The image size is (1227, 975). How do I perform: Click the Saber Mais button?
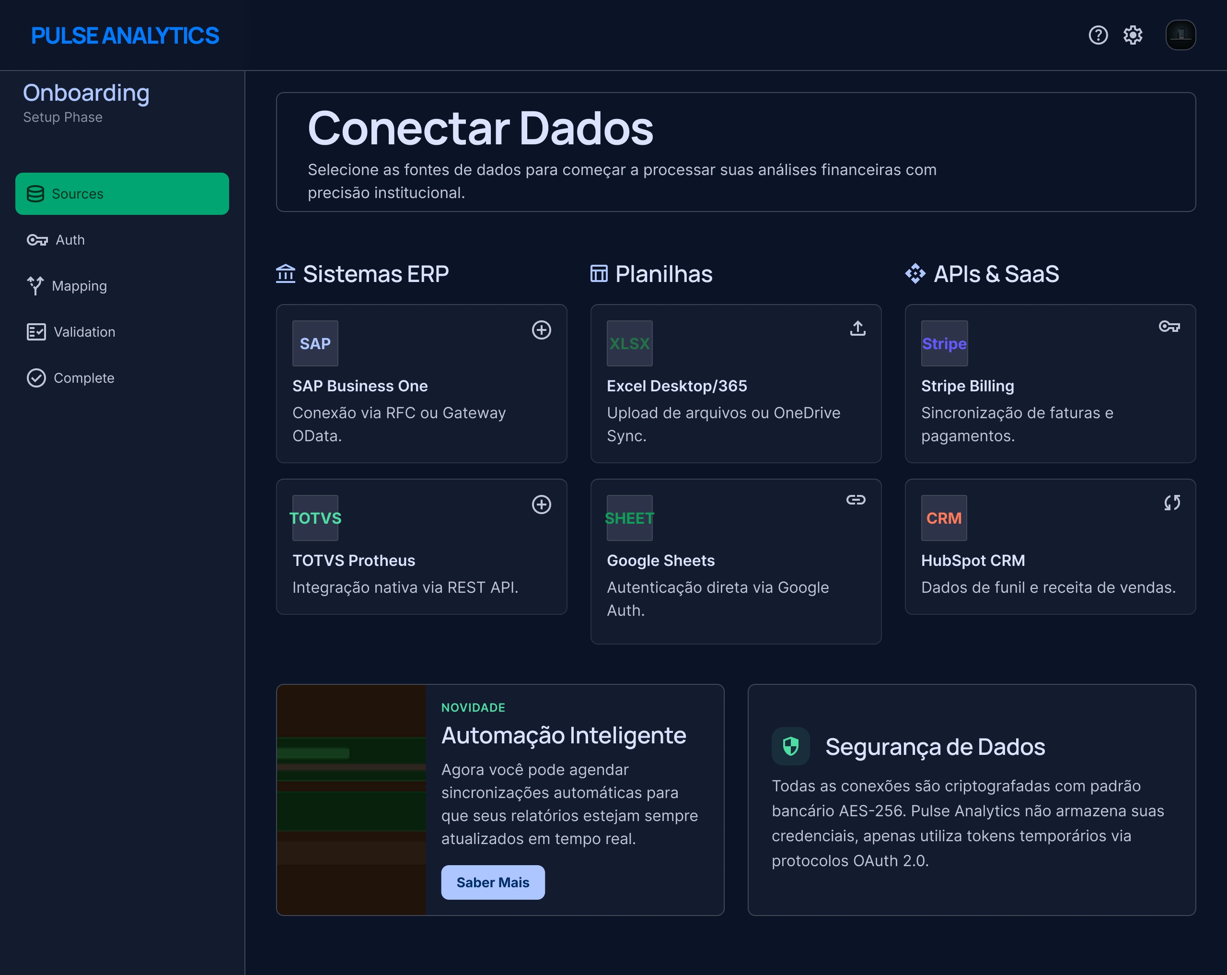[x=493, y=883]
